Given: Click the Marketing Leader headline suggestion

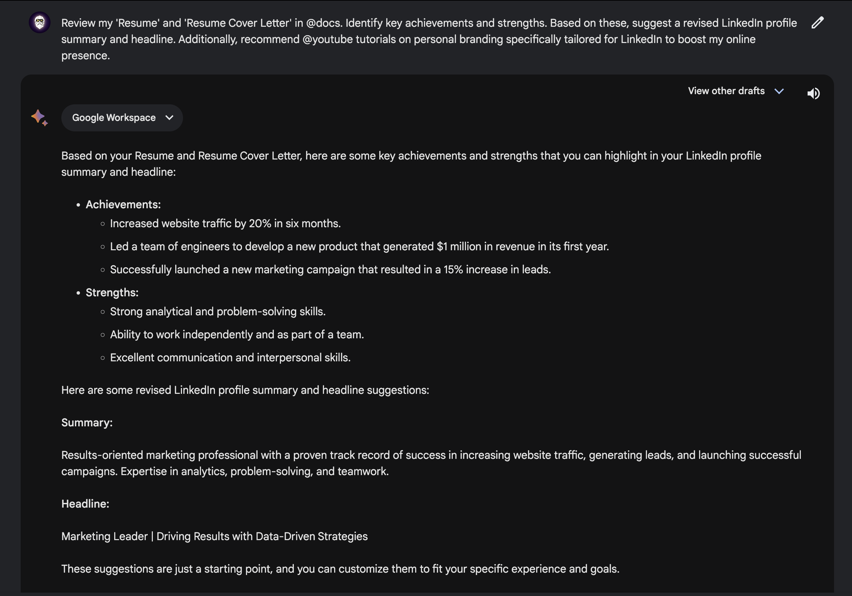Looking at the screenshot, I should click(215, 536).
